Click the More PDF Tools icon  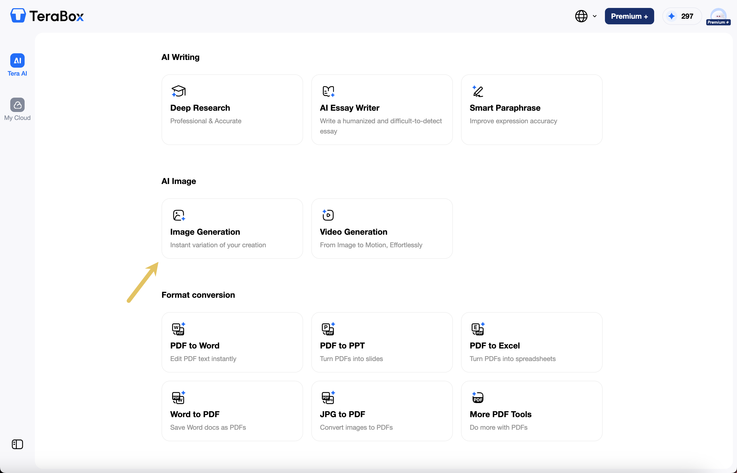click(x=477, y=397)
